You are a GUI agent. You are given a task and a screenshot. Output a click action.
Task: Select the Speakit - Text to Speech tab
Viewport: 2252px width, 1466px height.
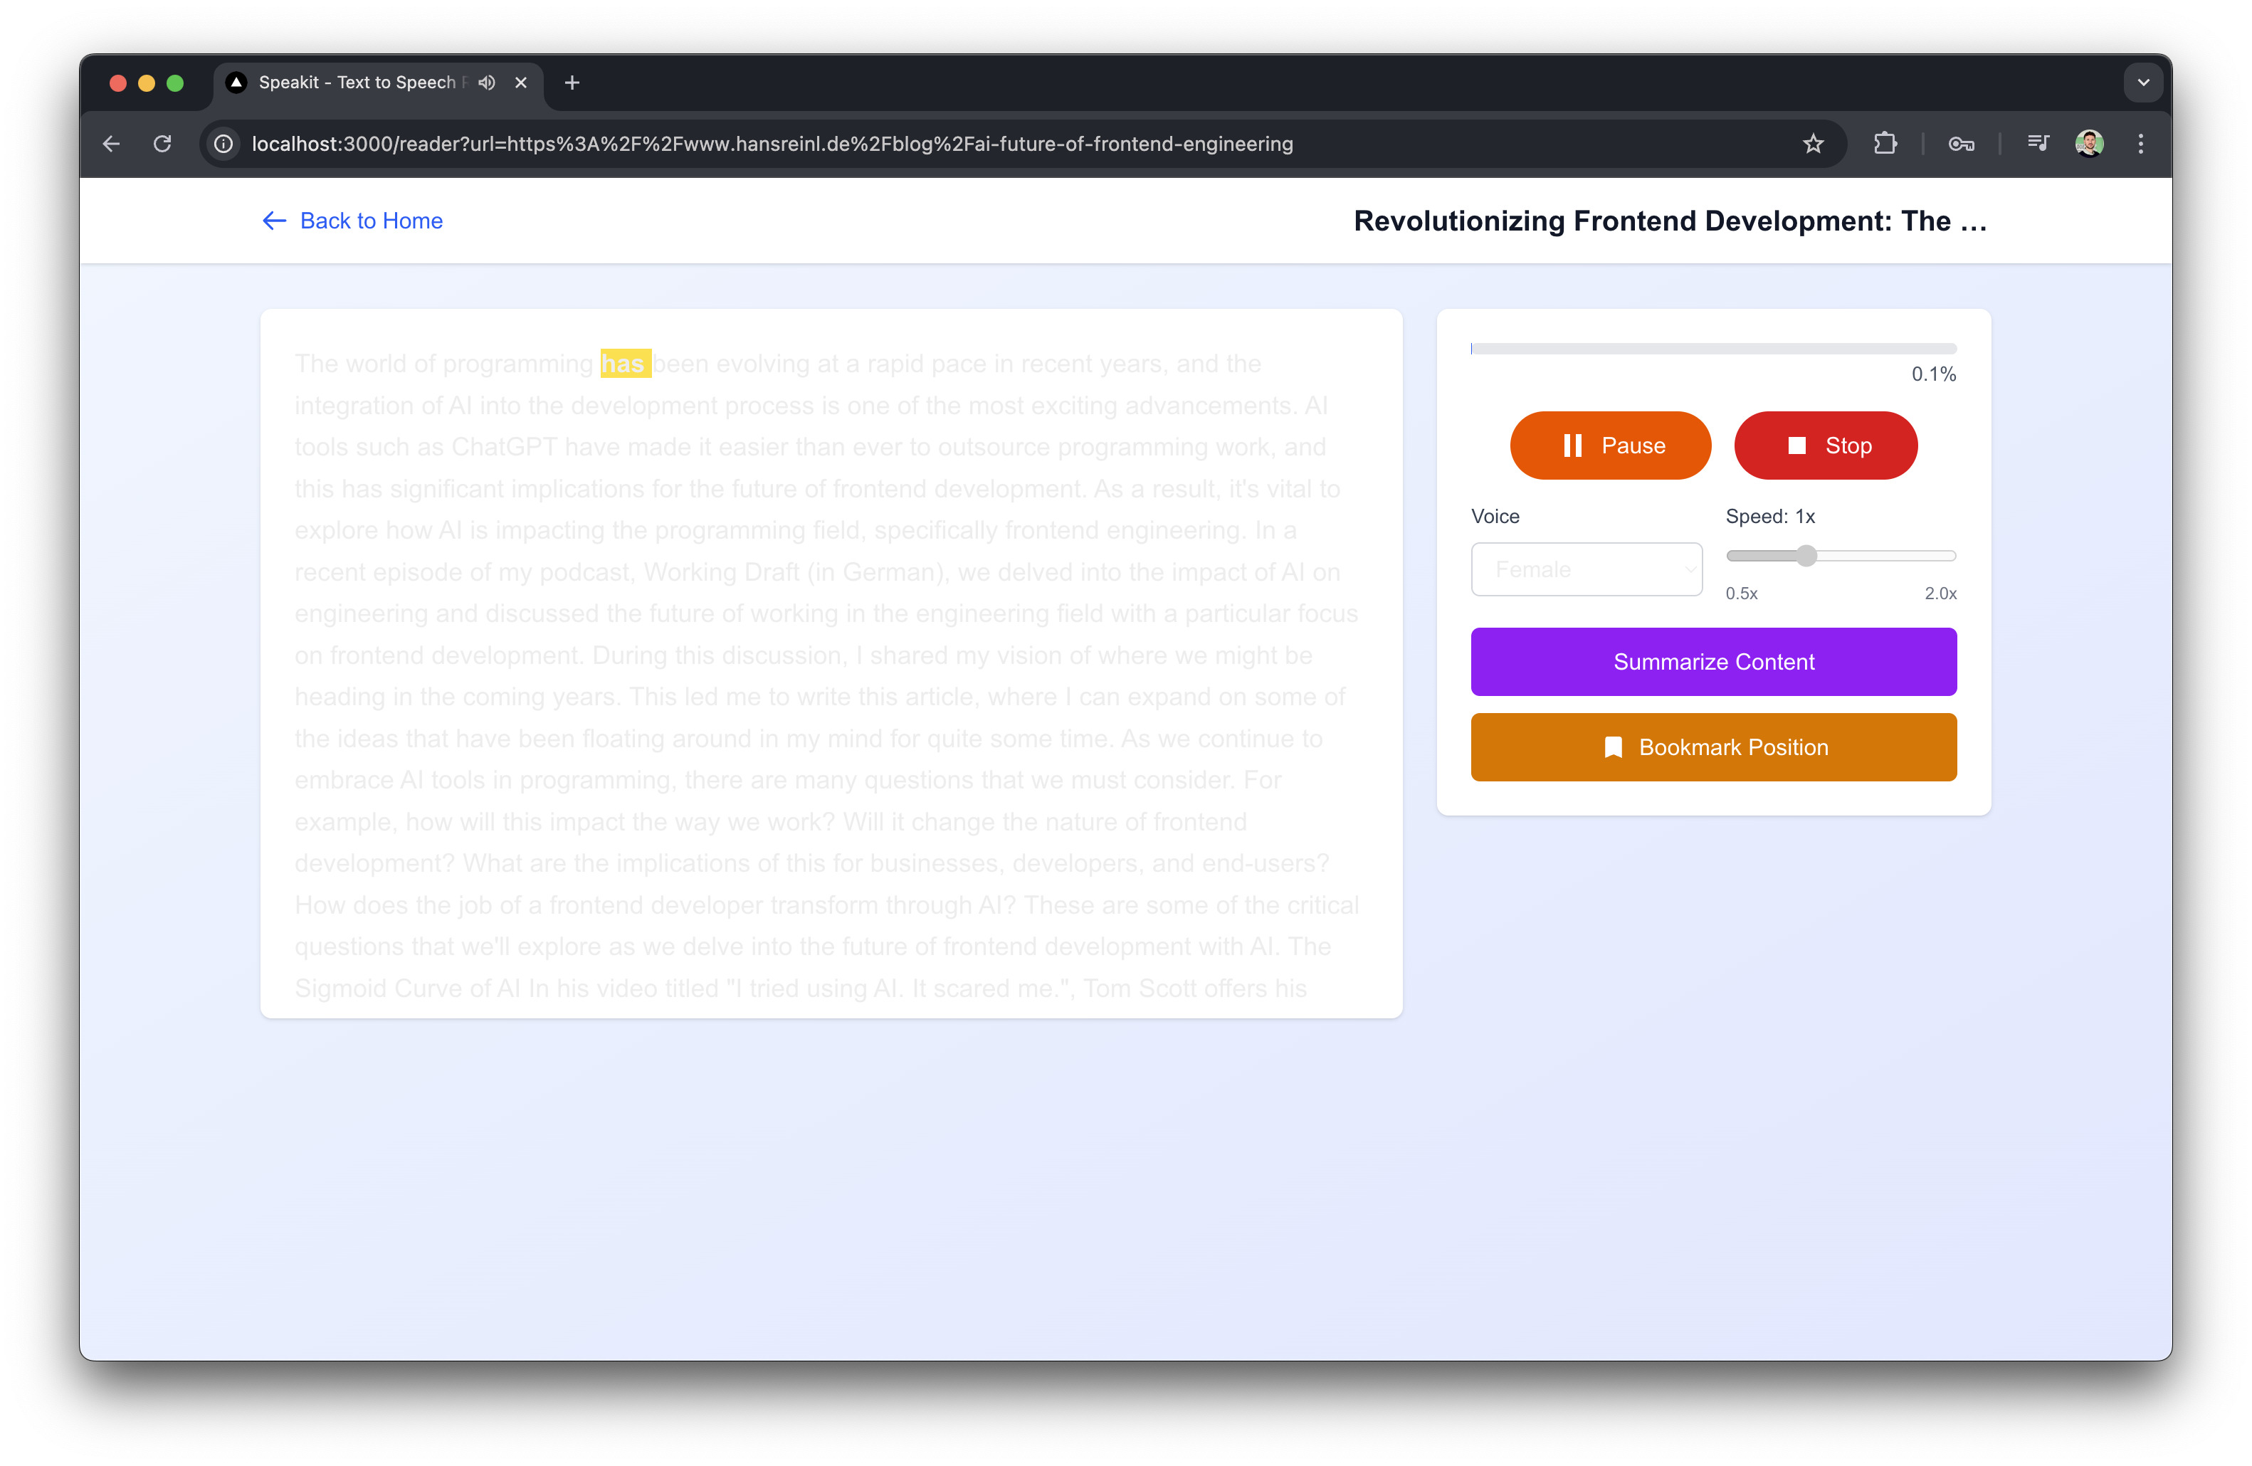357,83
